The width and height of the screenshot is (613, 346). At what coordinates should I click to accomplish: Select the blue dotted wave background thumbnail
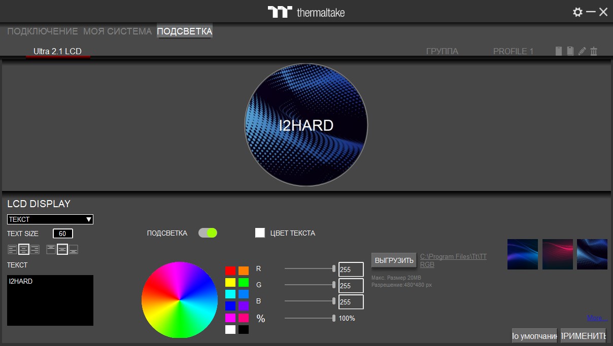point(592,254)
